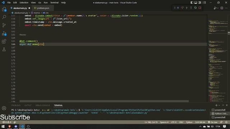Viewport: 230px width, 129px height.
Task: Click the Step Into debug button
Action: (x=187, y=8)
